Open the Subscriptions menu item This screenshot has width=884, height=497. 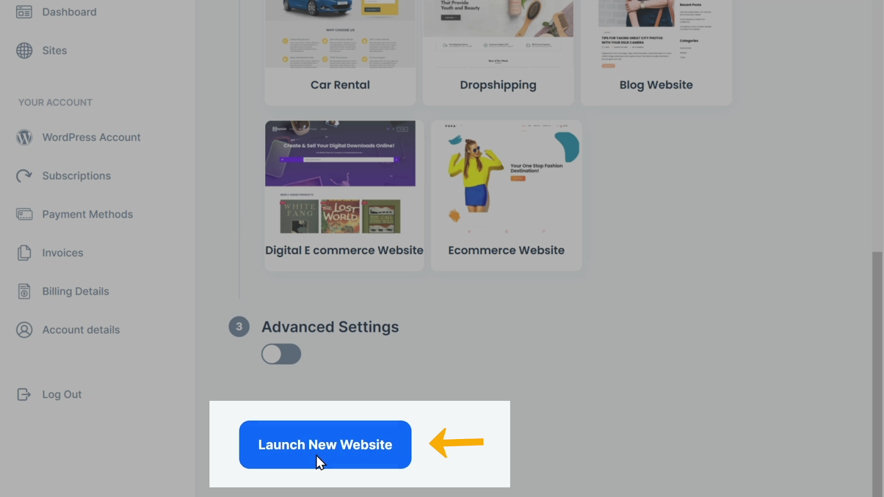pos(76,176)
